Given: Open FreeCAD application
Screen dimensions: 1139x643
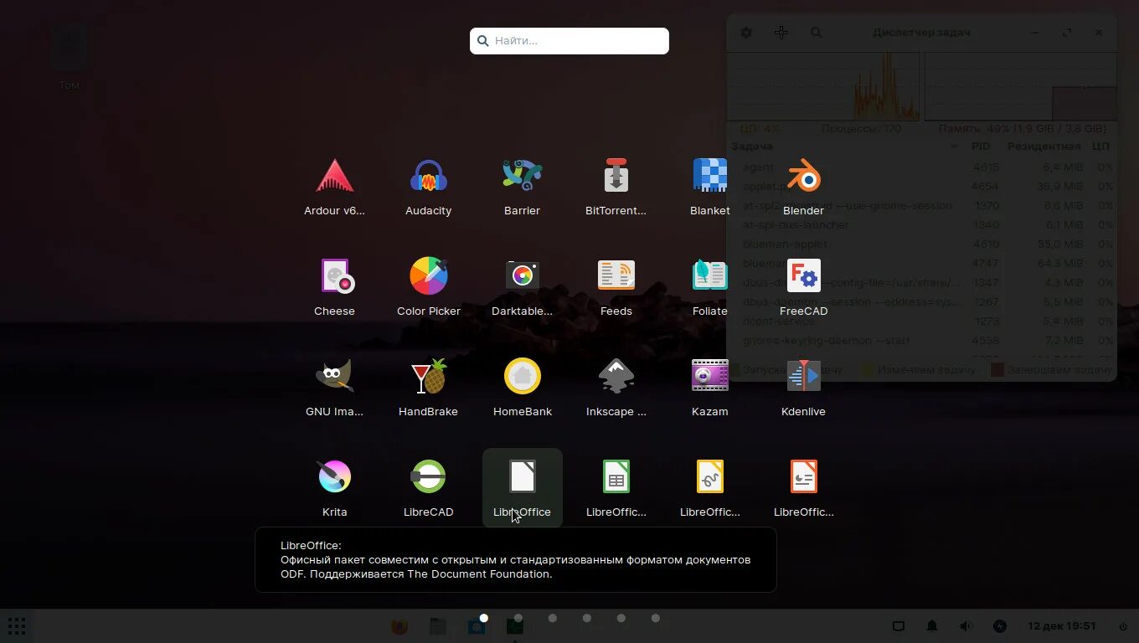Looking at the screenshot, I should click(803, 287).
